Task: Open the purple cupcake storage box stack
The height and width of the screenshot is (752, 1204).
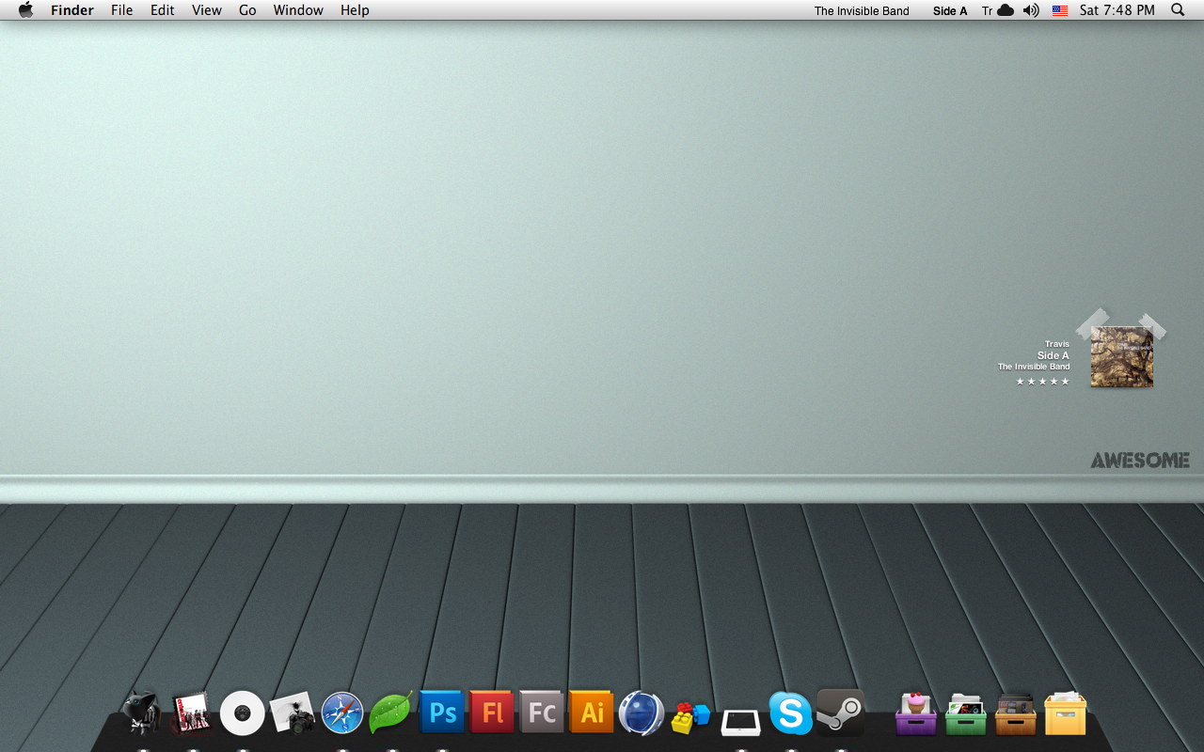Action: 915,715
